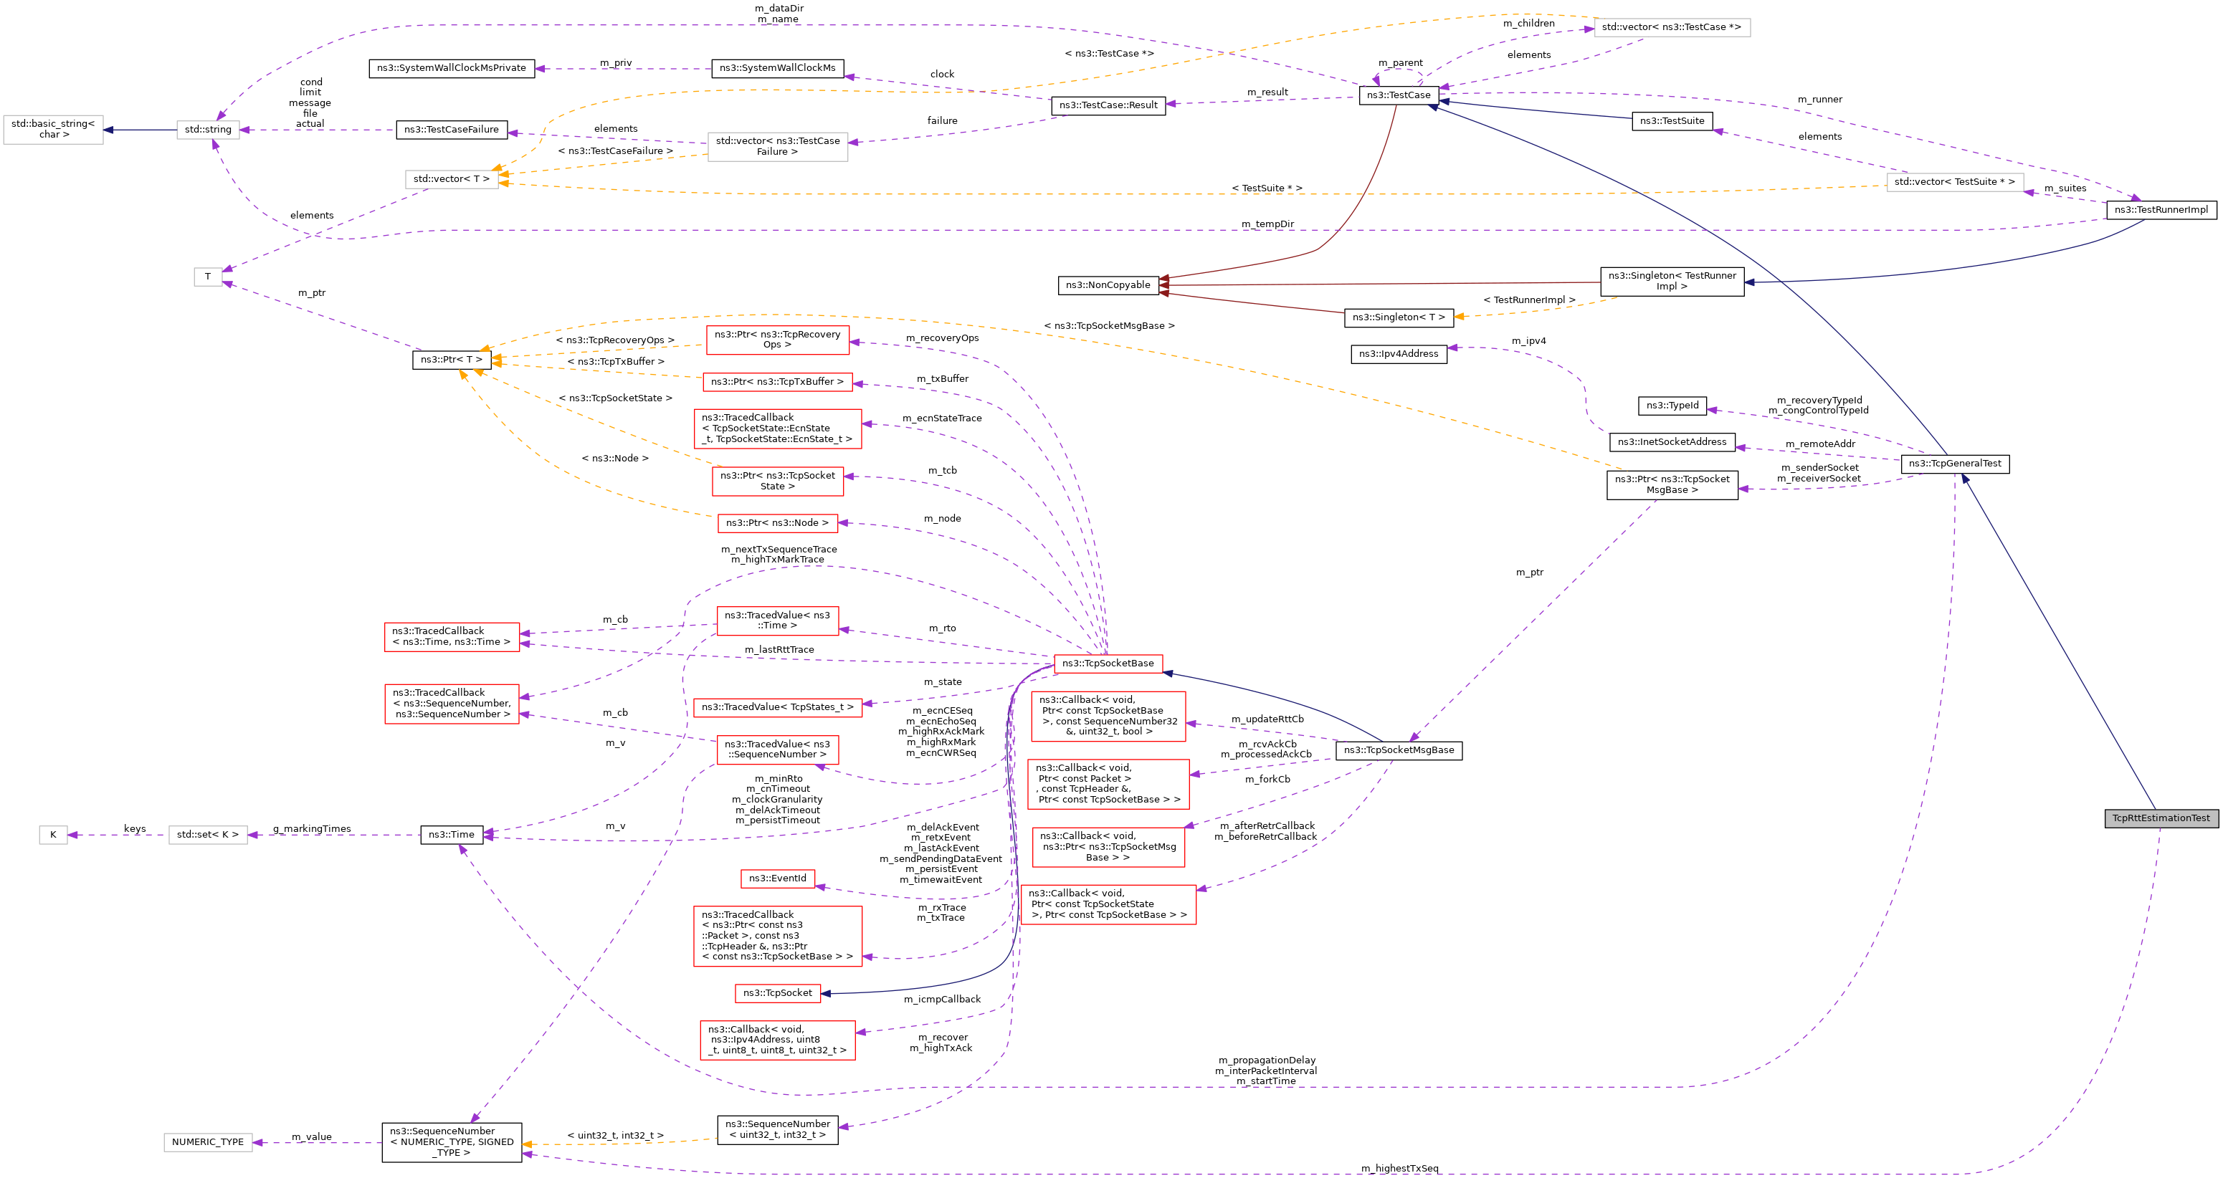The width and height of the screenshot is (2223, 1178).
Task: Open std::vector< ns3::TestCaseFailure > node
Action: tap(776, 147)
